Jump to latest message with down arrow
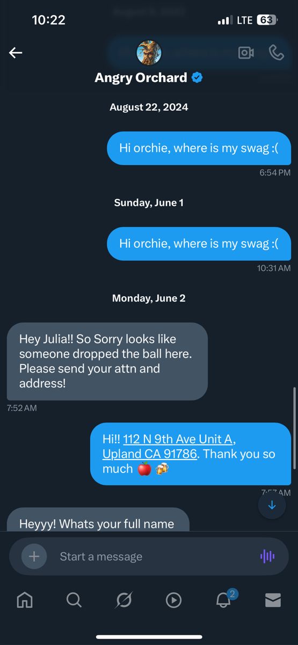298x645 pixels. click(272, 505)
